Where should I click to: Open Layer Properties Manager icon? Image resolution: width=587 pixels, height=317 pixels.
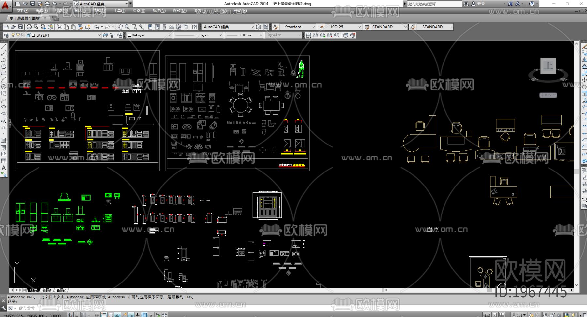6,35
